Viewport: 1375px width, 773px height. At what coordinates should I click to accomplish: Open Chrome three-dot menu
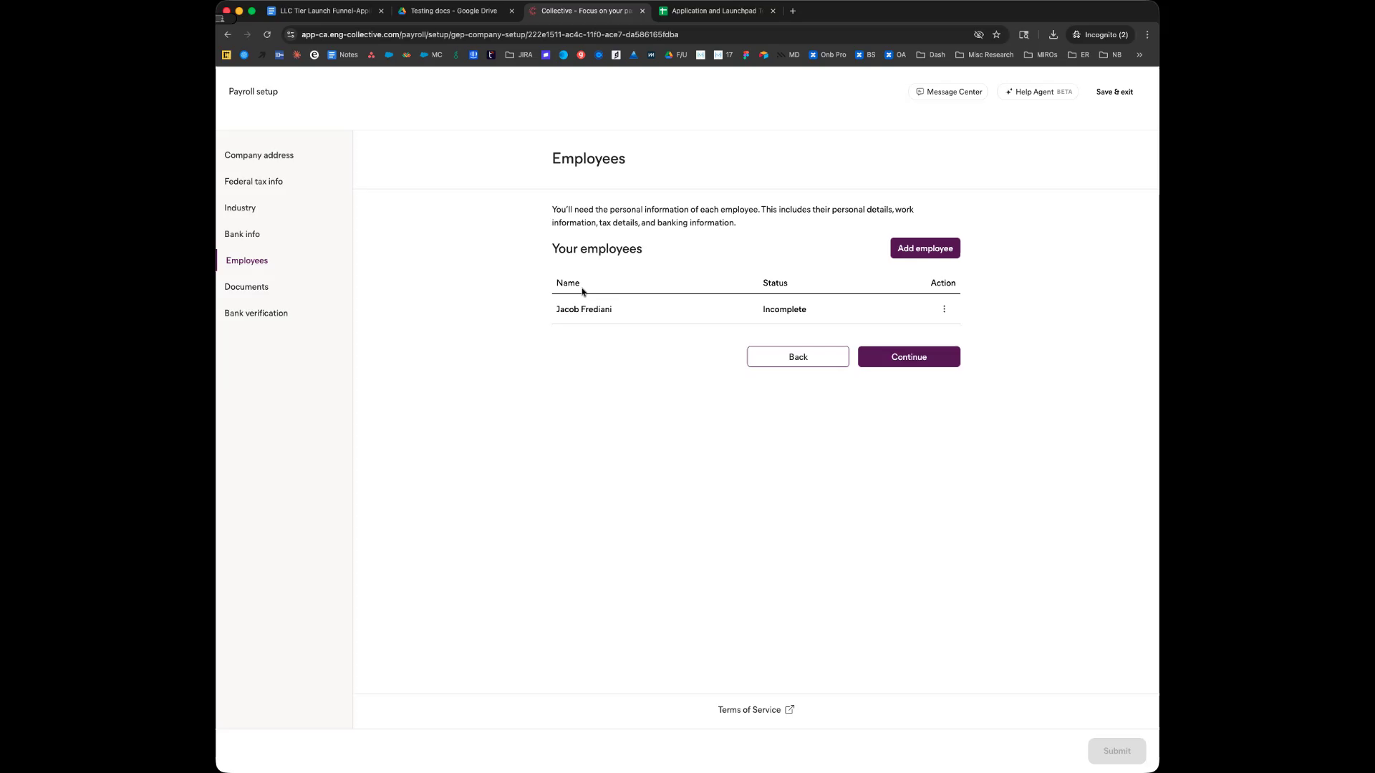point(1147,34)
